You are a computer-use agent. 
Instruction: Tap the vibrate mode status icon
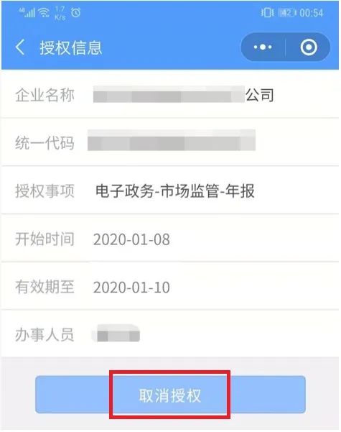click(267, 13)
